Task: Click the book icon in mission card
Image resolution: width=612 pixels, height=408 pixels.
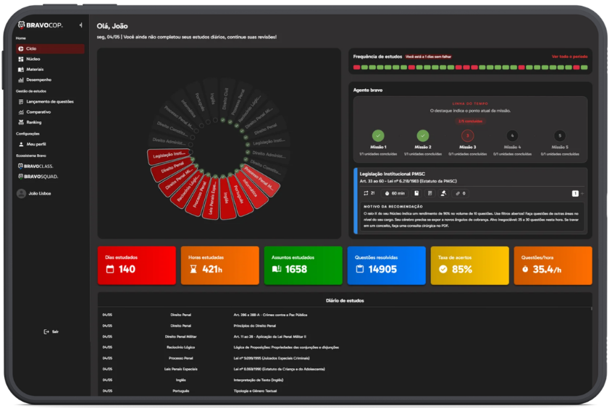Action: click(416, 193)
